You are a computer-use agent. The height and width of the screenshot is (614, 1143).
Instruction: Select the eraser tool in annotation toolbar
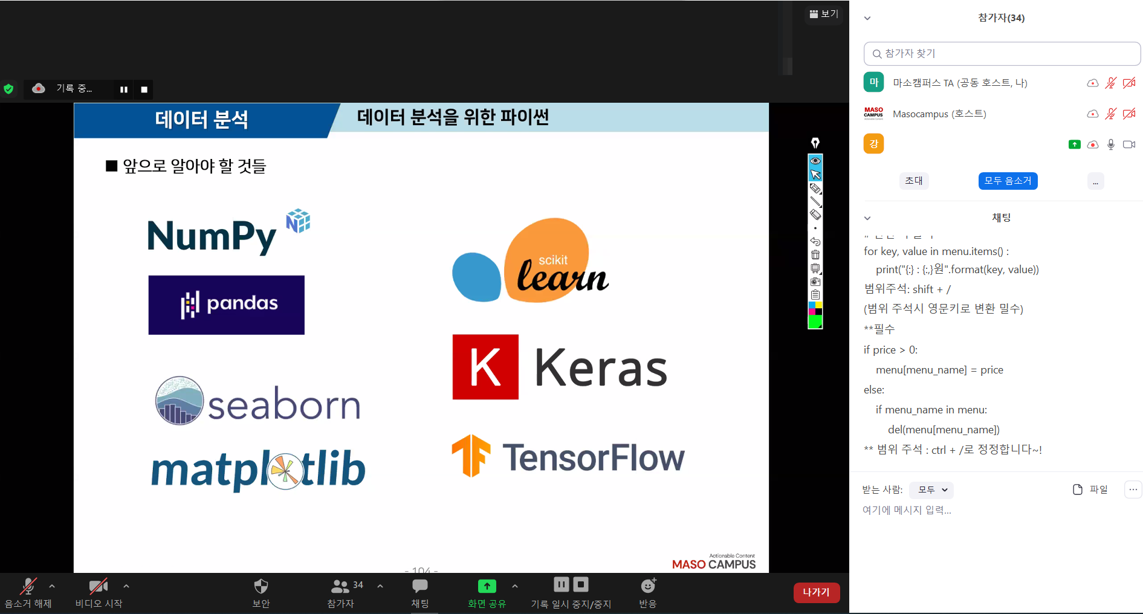[815, 215]
